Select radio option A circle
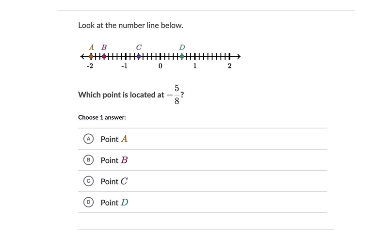This screenshot has width=388, height=237. (x=88, y=139)
